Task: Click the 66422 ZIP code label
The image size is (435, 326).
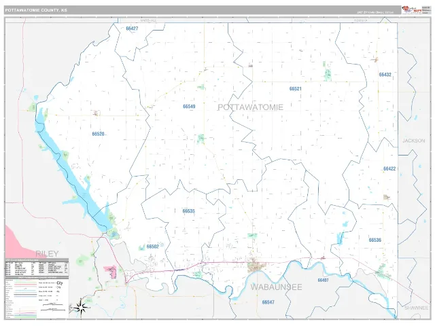Action: coord(389,168)
